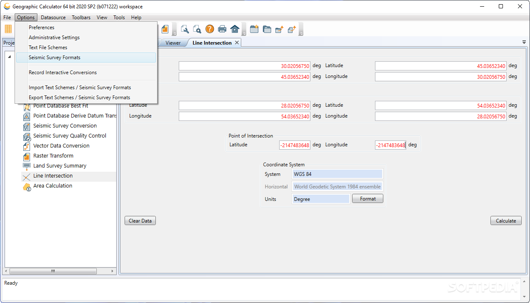Click Latitude field showing 45.03652340
This screenshot has width=530, height=303.
pyautogui.click(x=441, y=66)
